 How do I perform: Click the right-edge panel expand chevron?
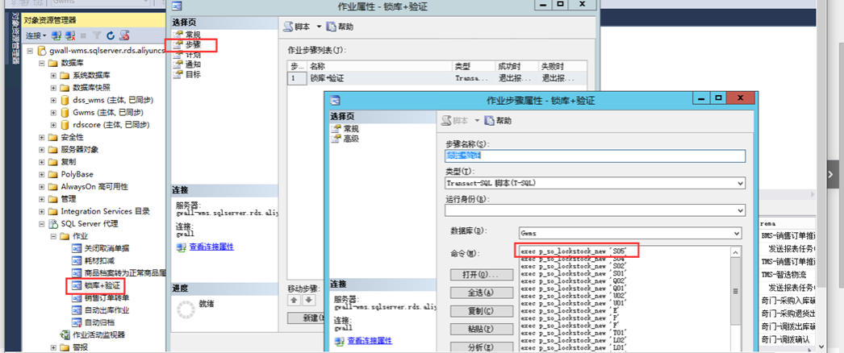click(x=832, y=174)
